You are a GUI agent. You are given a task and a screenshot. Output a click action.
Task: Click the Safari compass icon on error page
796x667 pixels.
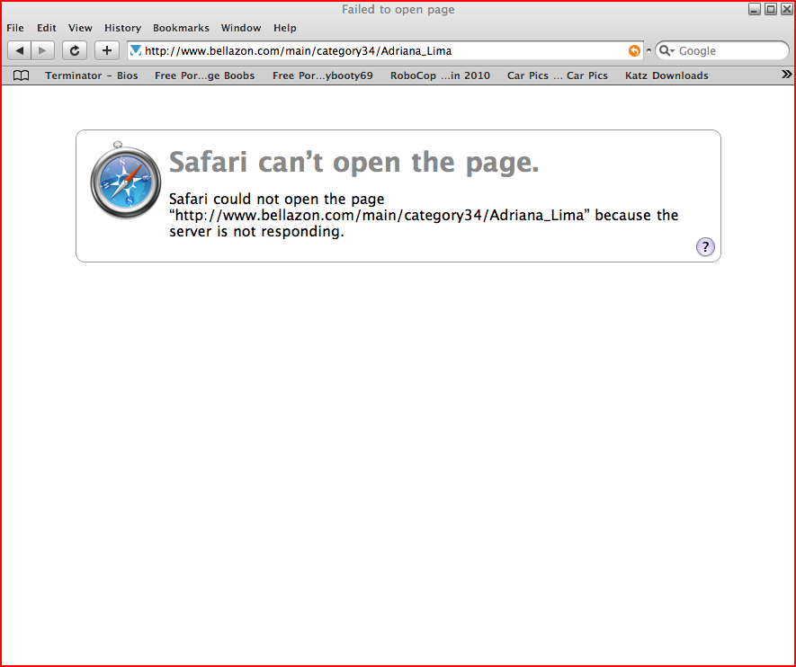point(125,181)
